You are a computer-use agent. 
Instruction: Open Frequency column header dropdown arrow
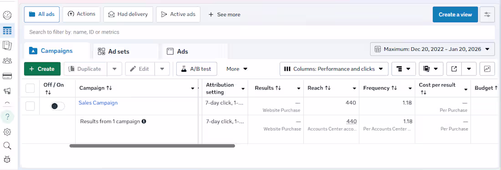410,88
